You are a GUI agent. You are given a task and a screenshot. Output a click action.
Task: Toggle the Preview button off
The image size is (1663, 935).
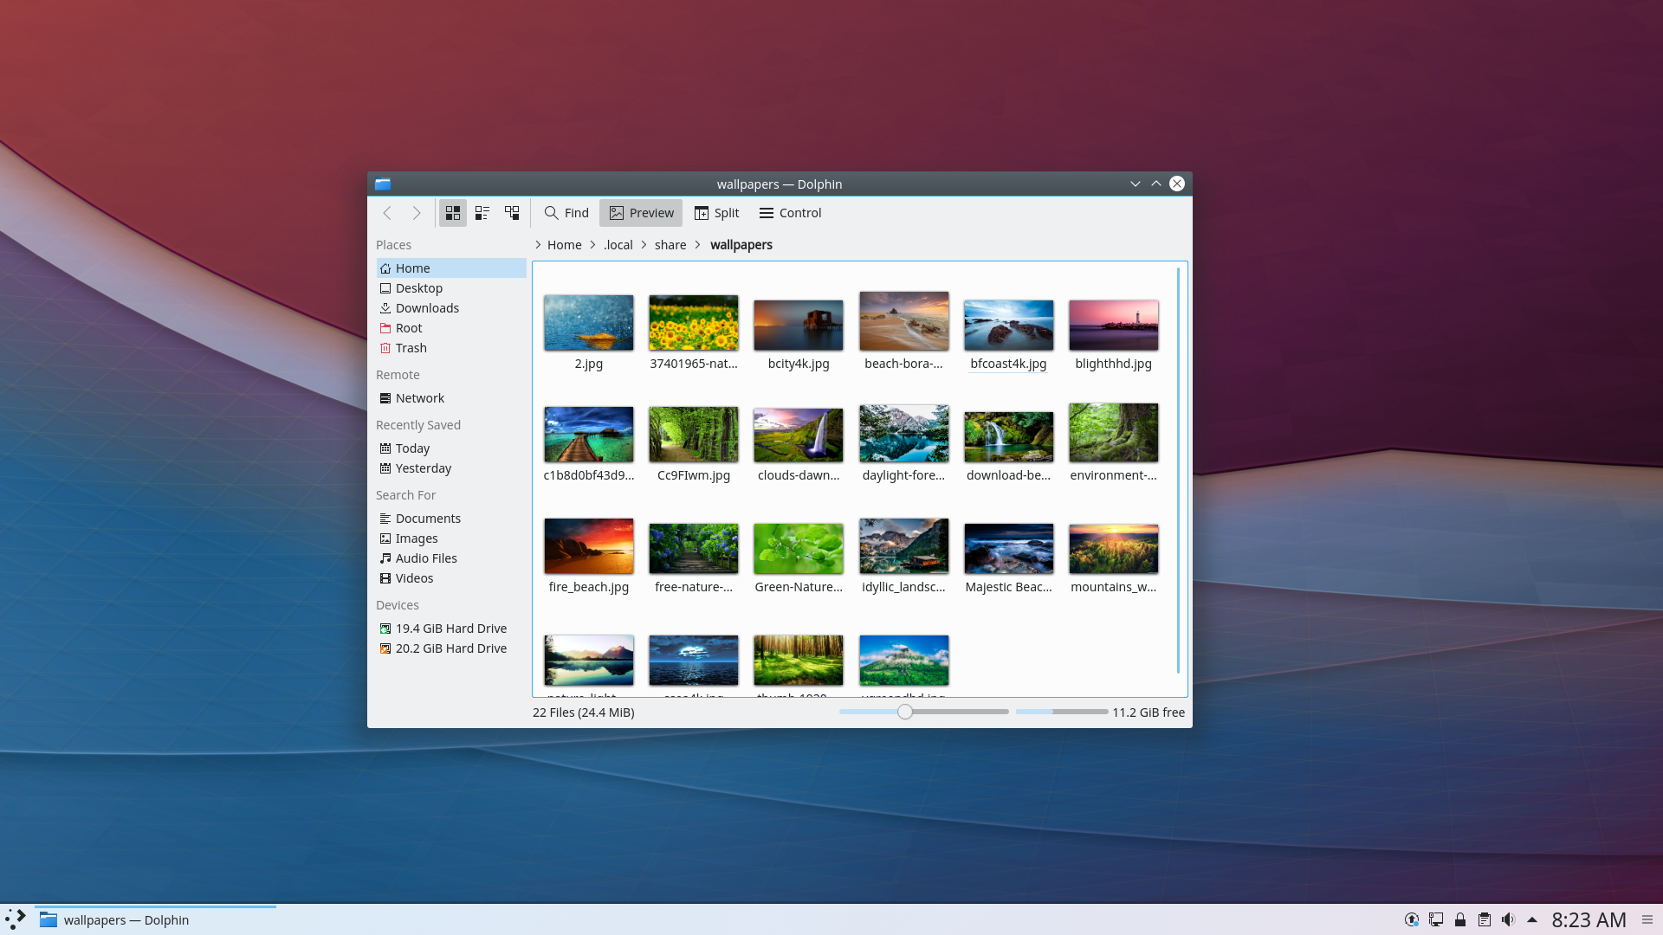coord(641,213)
